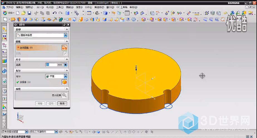The height and width of the screenshot is (138, 257).
Task: Click the dialog reset arrow button
Action: pyautogui.click(x=64, y=24)
